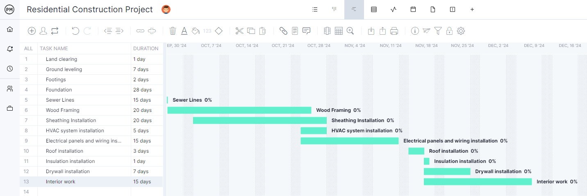Open team people icon in sidebar
The image size is (587, 196).
click(10, 89)
